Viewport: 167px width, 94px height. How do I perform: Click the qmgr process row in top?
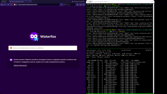pyautogui.click(x=112, y=76)
